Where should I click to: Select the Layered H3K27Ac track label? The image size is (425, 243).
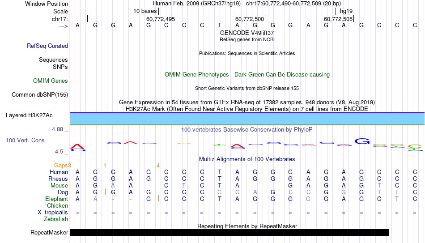[29, 115]
